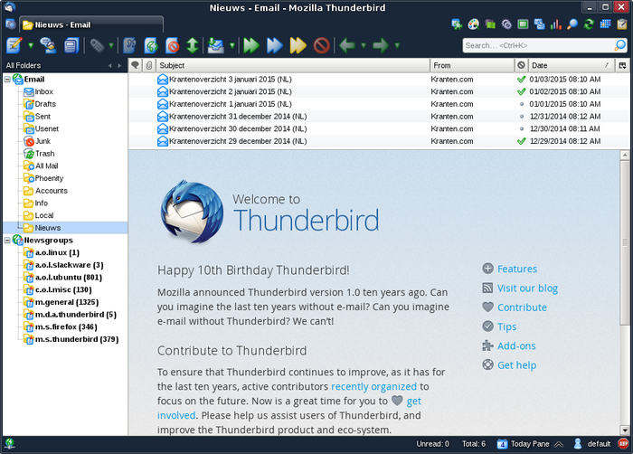Viewport: 633px width, 454px height.
Task: Click the magnifier icon in top-right toolbar
Action: tap(572, 24)
